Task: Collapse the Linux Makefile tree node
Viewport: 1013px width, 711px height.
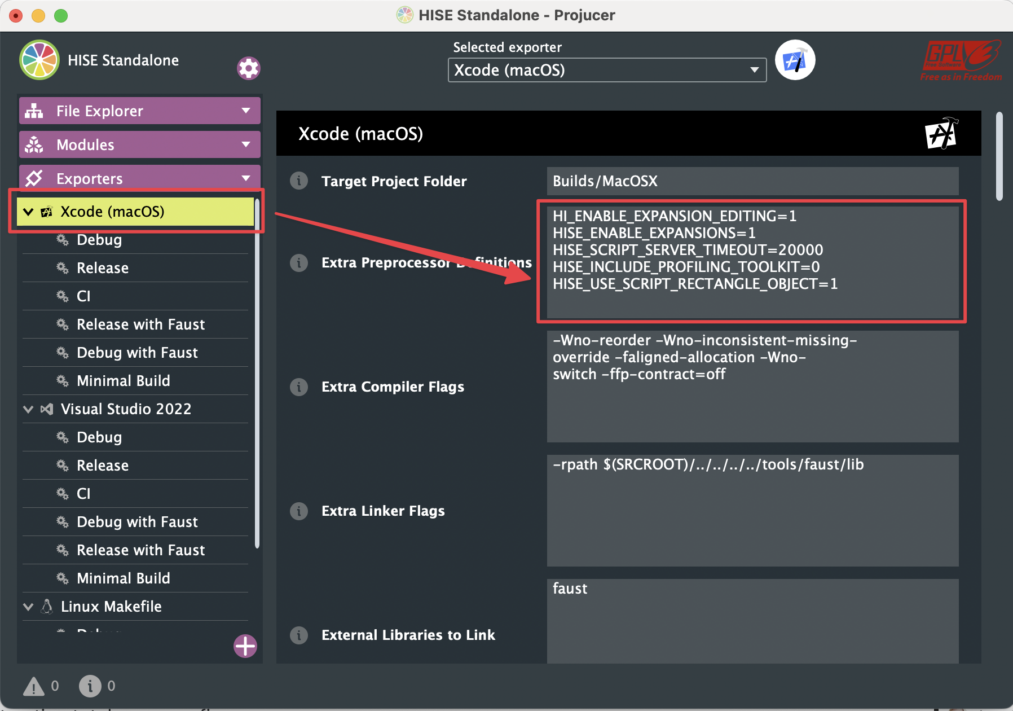Action: [x=28, y=607]
